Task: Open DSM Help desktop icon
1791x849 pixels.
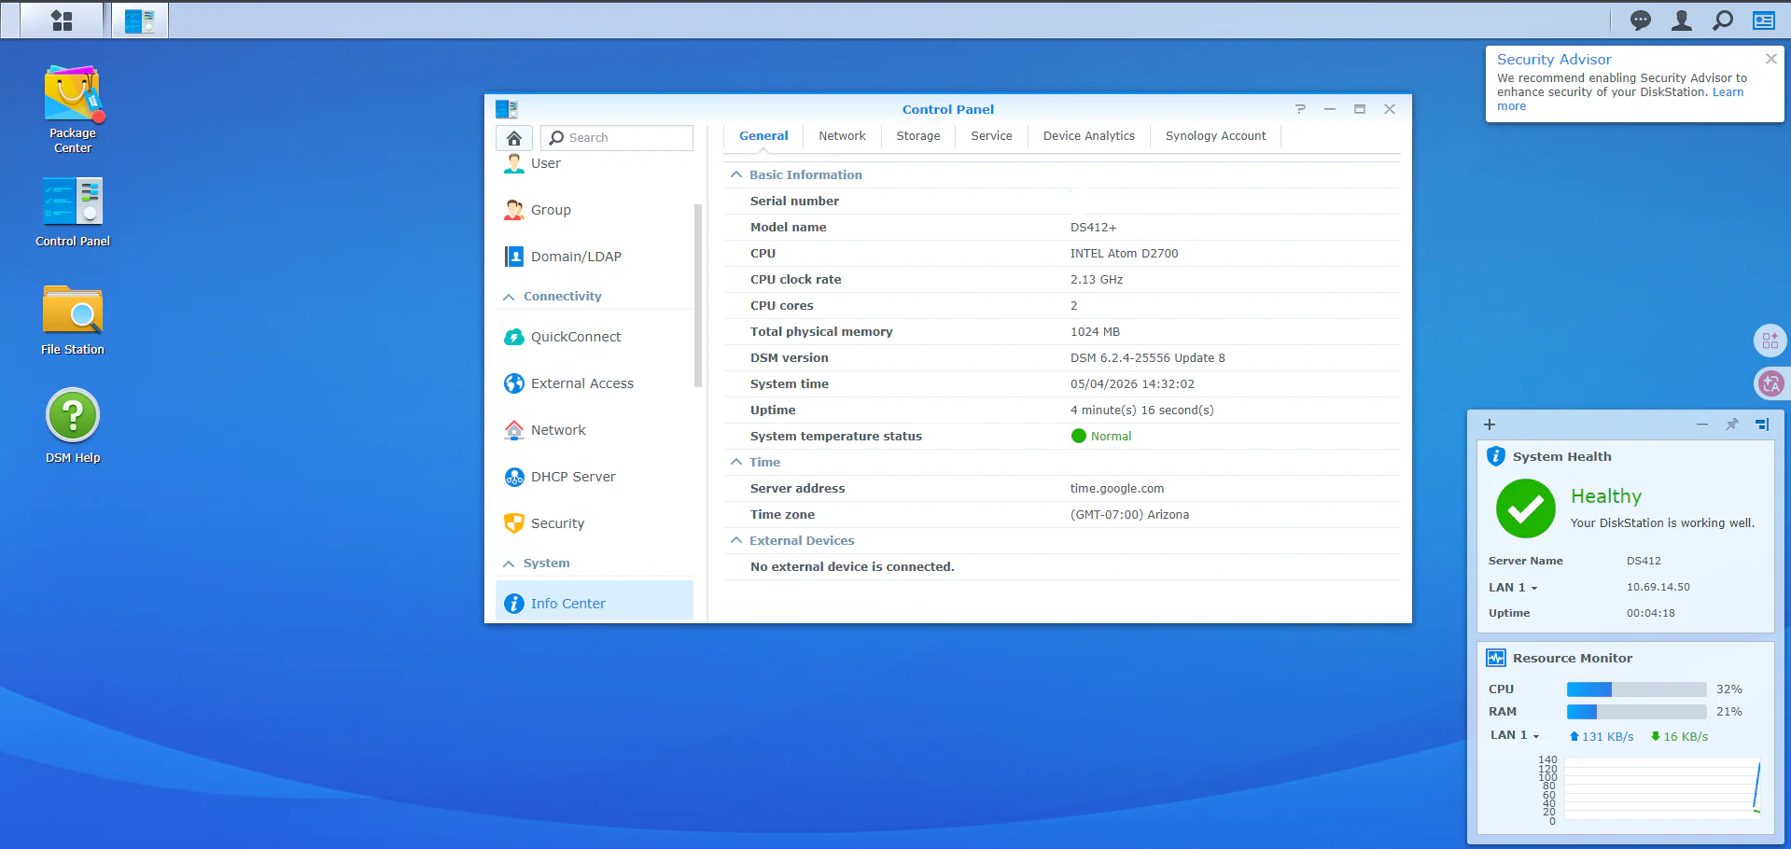Action: (73, 426)
